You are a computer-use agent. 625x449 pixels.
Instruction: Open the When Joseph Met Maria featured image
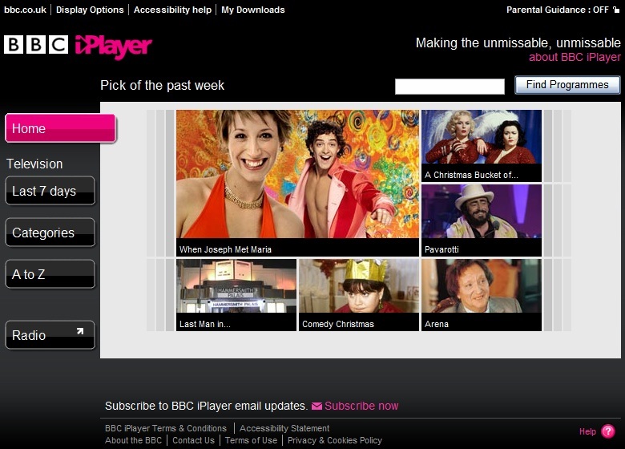click(298, 174)
